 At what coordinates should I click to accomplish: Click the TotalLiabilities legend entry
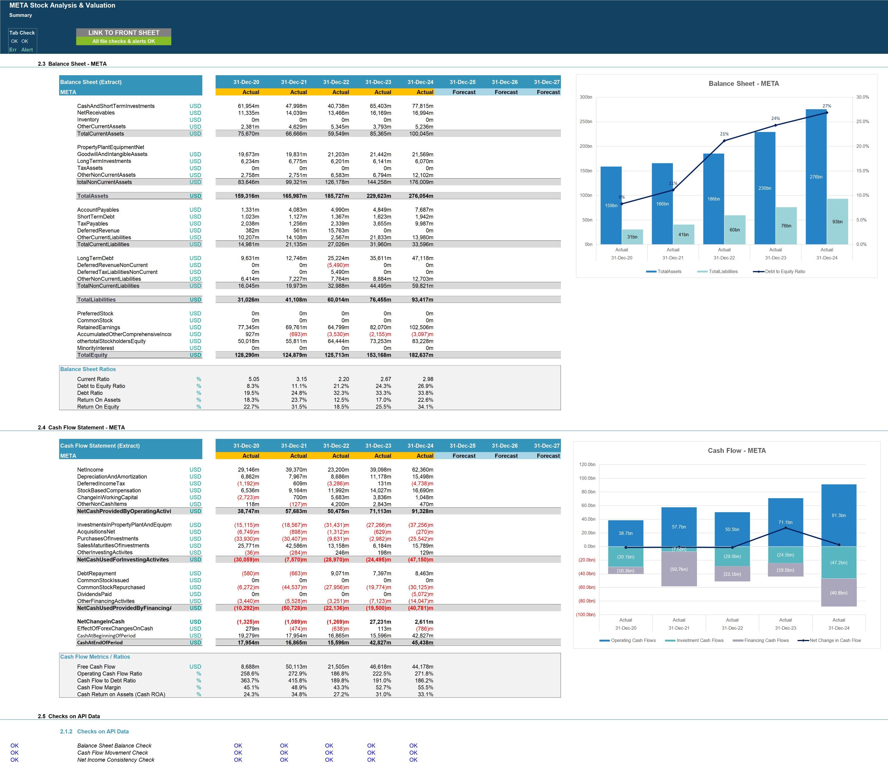(x=718, y=272)
